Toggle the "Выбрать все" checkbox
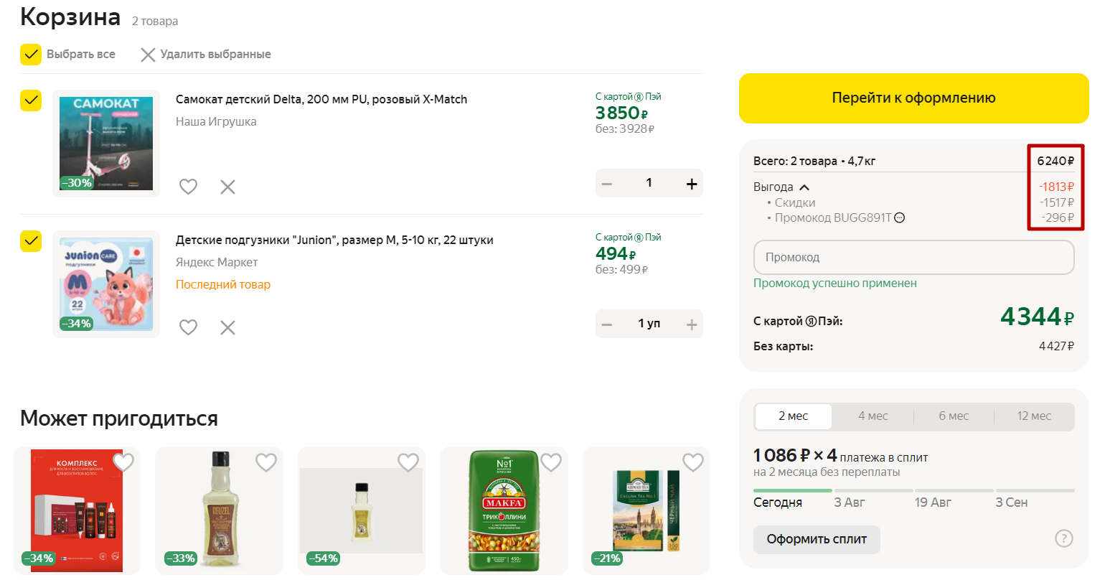Image resolution: width=1105 pixels, height=580 pixels. pos(31,55)
